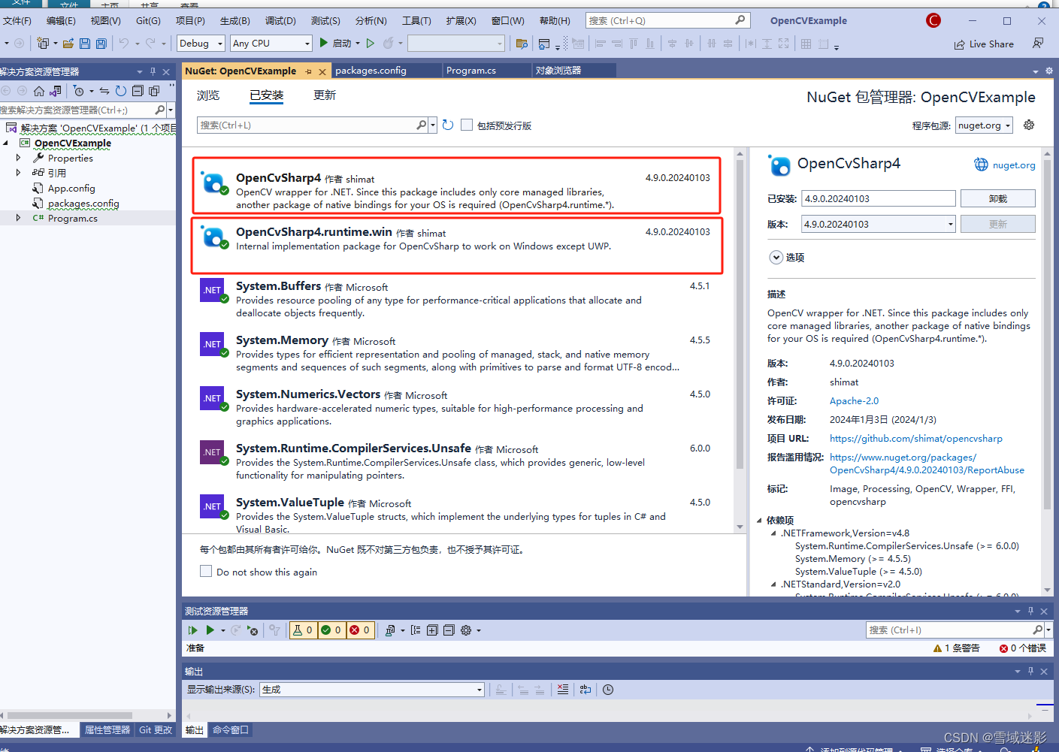
Task: Click the Live Share icon
Action: [x=960, y=44]
